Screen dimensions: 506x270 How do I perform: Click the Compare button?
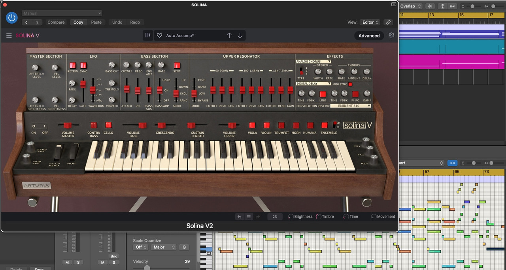pyautogui.click(x=56, y=22)
